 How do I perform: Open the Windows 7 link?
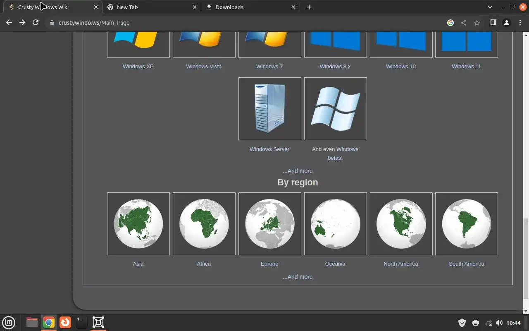coord(269,66)
